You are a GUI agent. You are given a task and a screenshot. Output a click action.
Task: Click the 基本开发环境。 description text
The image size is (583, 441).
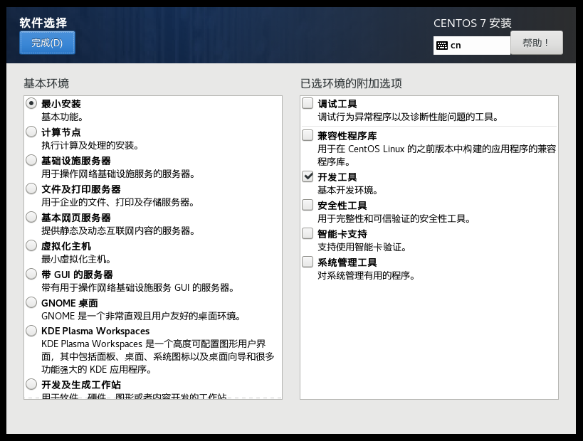tap(348, 190)
